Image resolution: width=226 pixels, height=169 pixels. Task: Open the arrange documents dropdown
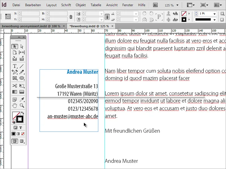[218, 5]
